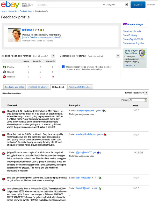The image size is (158, 201).
Task: Click the help icon beside Revised Feedback
Action: point(146,93)
